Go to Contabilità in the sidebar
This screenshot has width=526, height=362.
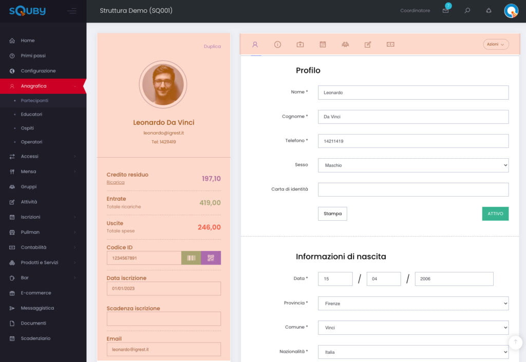(x=33, y=247)
